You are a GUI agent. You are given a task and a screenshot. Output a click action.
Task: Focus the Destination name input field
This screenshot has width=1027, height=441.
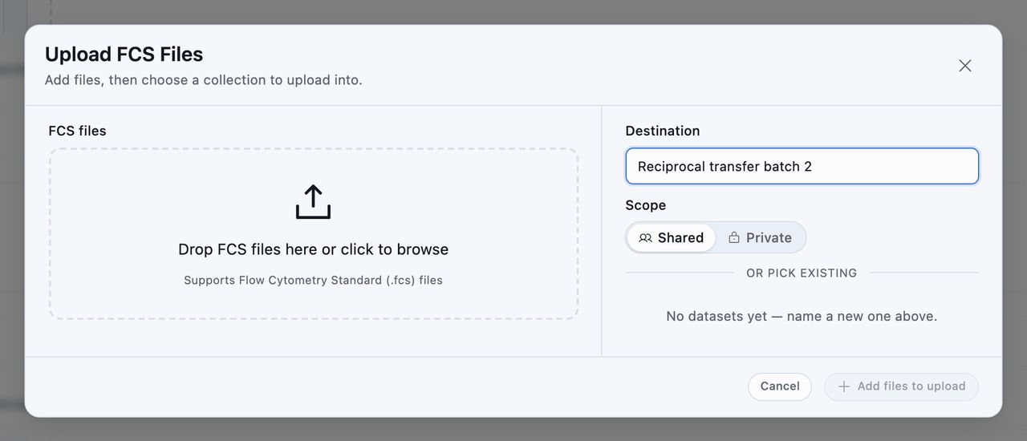[x=802, y=167]
